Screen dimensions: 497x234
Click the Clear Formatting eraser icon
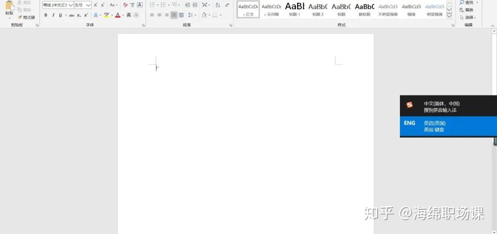point(125,5)
